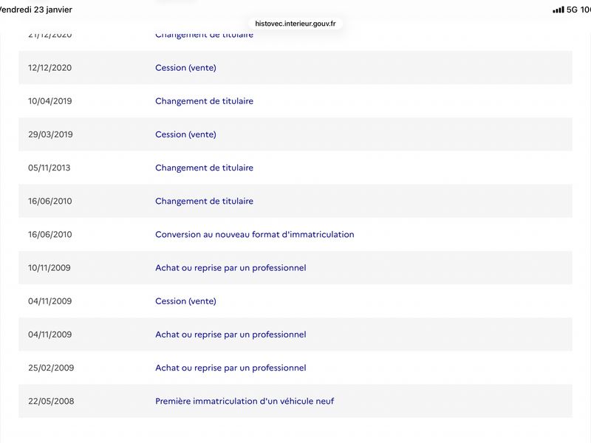The width and height of the screenshot is (591, 443).
Task: Open Changement de titulaire dated 05/11/2013
Action: 204,168
